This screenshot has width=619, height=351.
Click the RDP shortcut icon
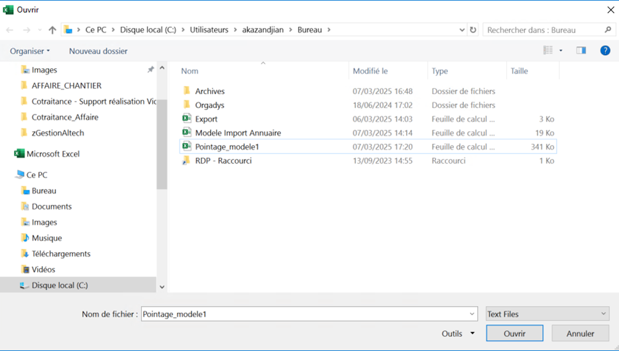pyautogui.click(x=186, y=160)
